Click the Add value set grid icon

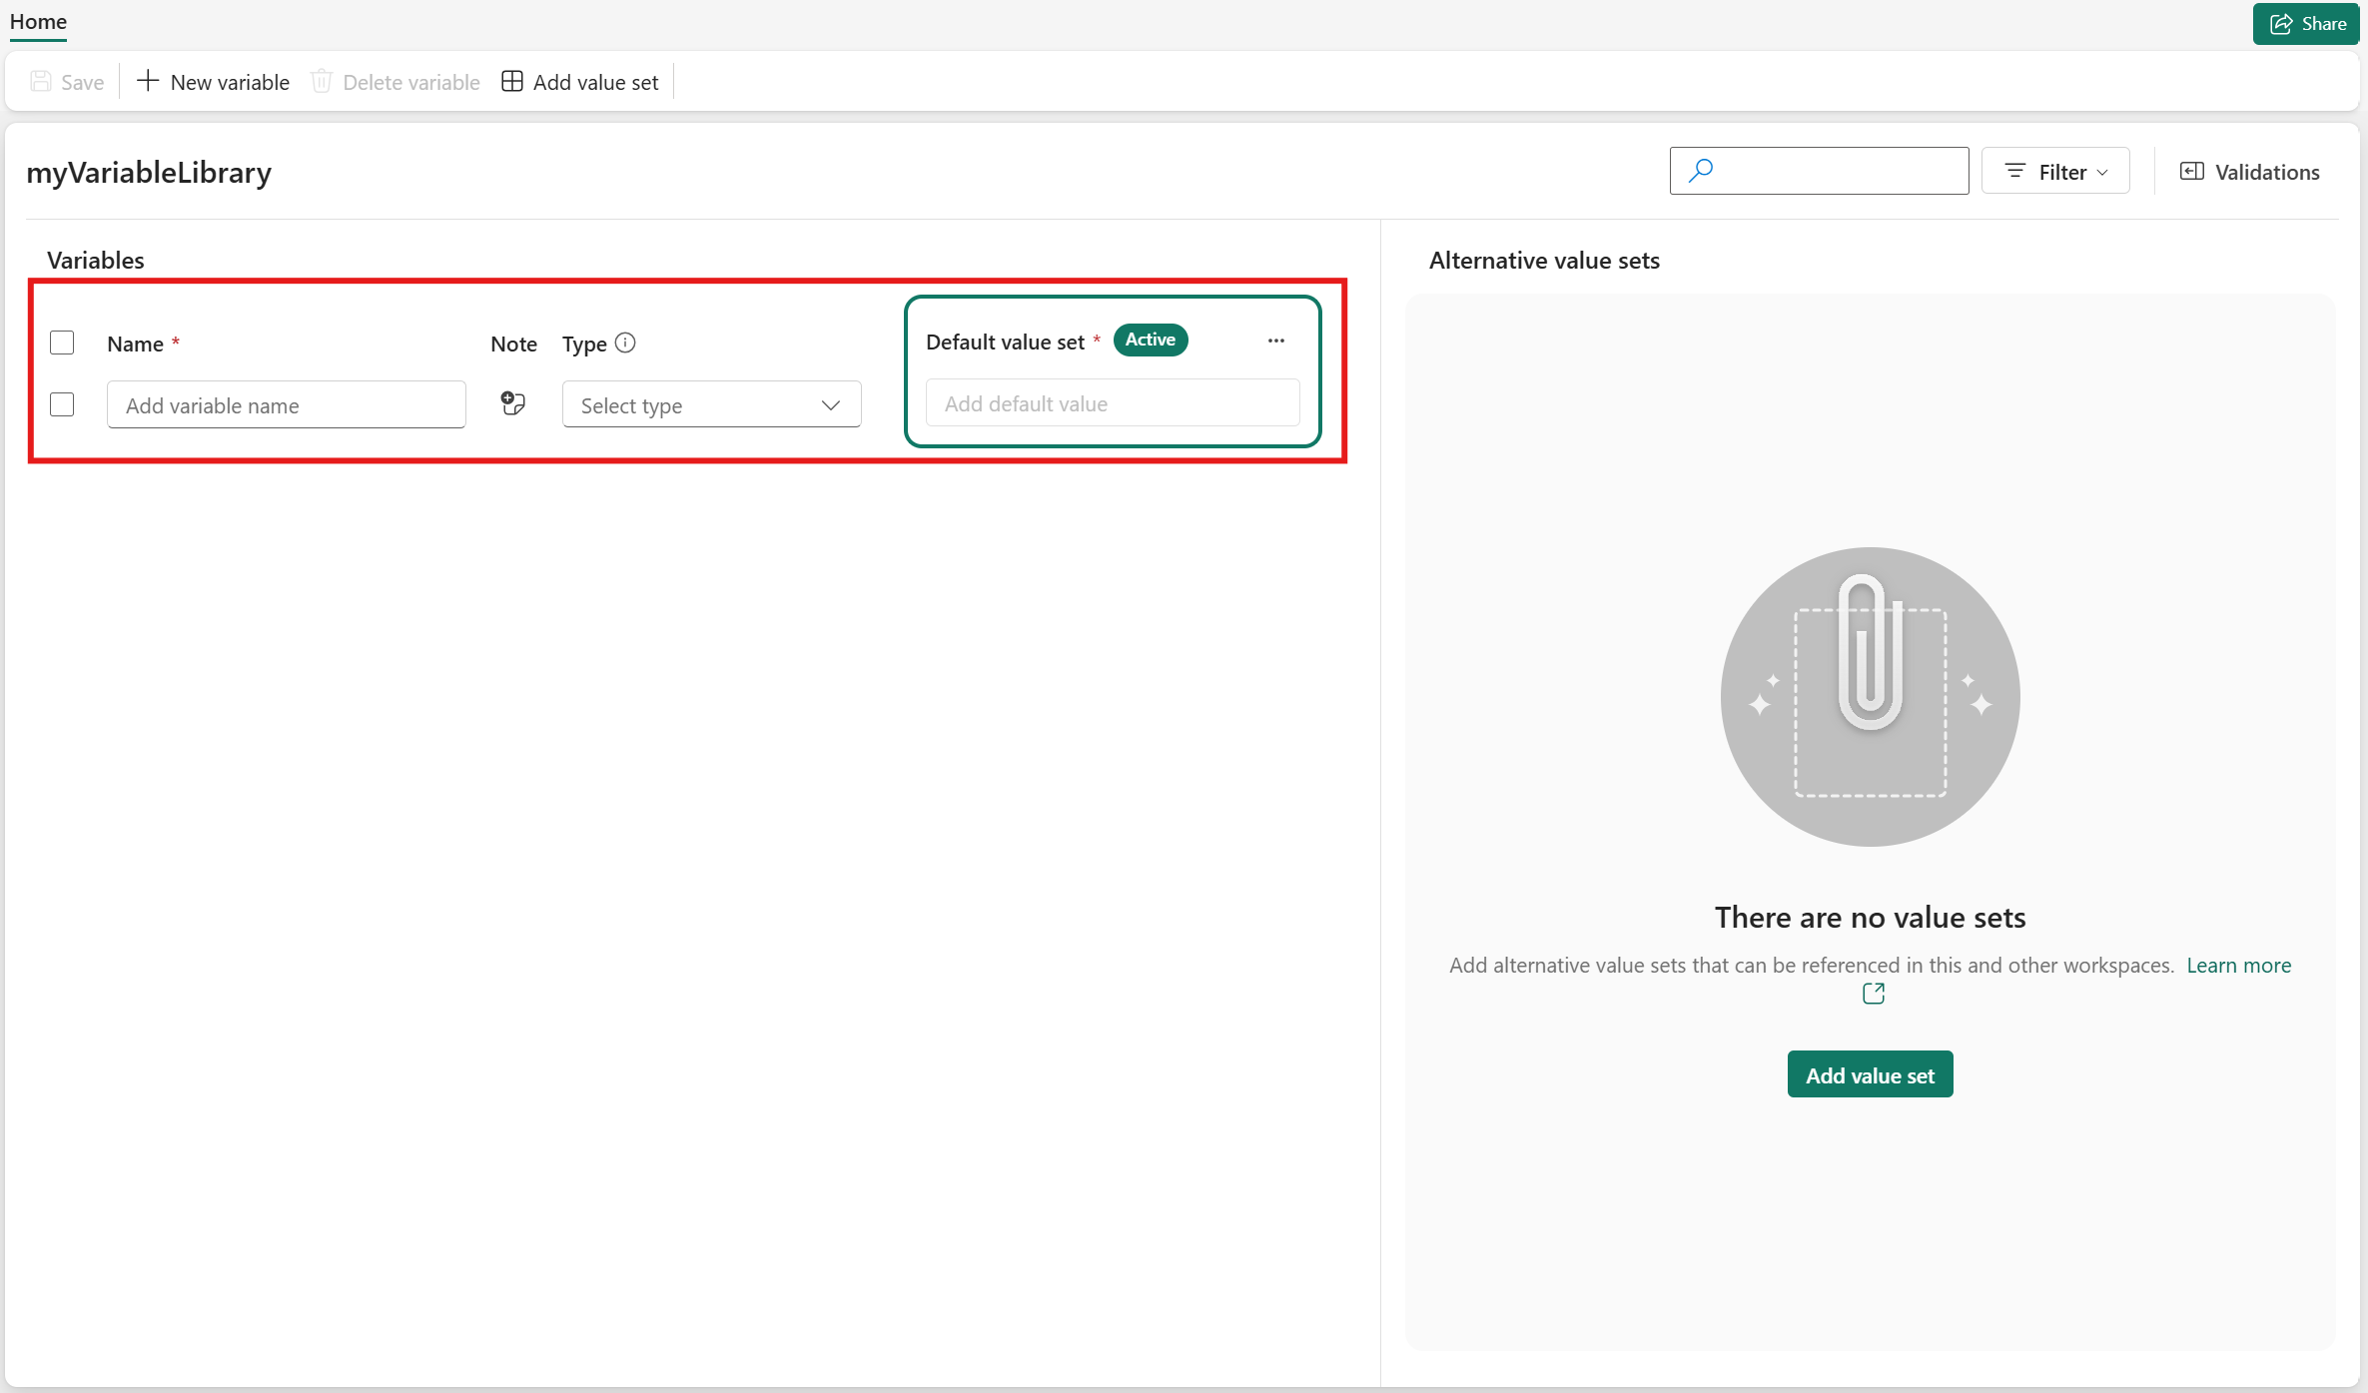click(511, 81)
